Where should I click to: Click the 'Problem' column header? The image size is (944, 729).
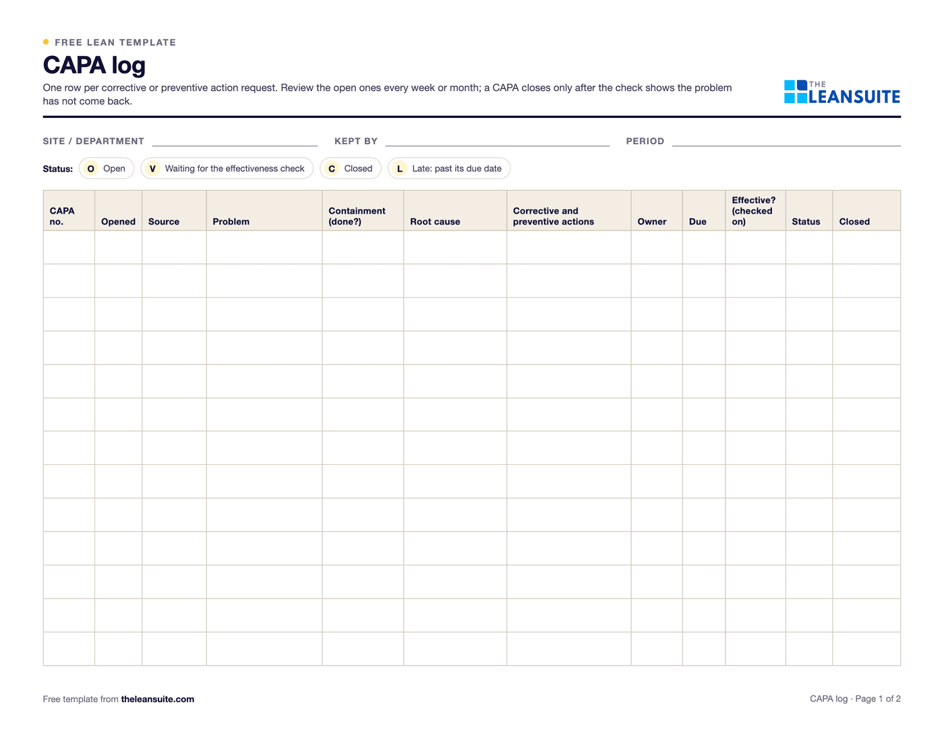point(264,211)
